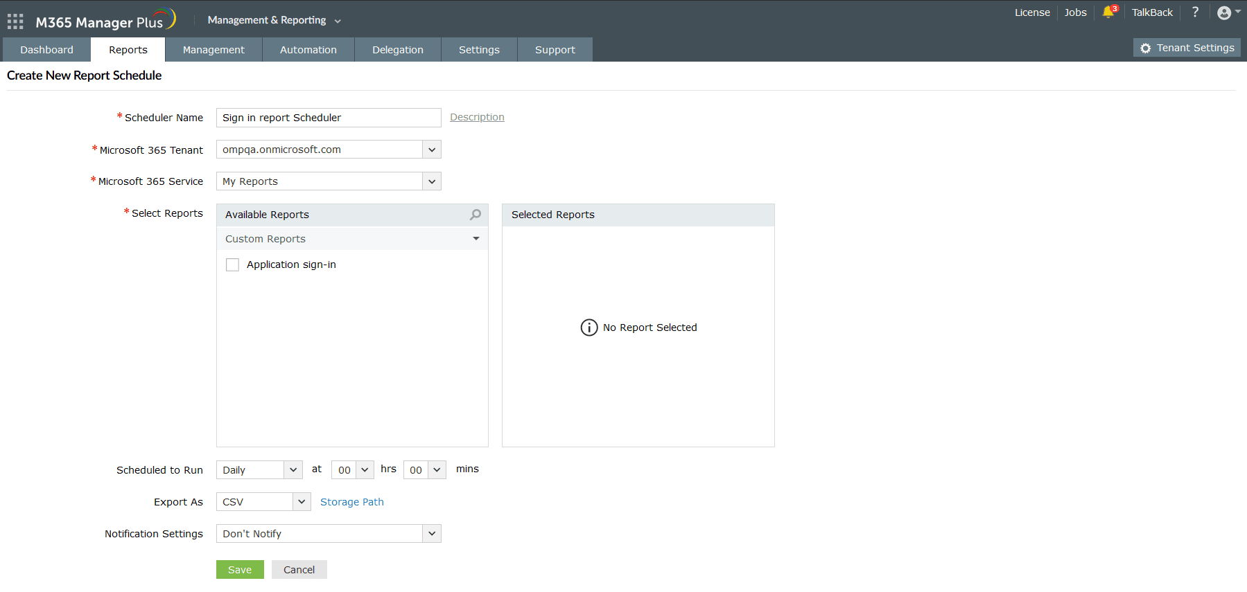Screen dimensions: 1247x592
Task: Click the Available Reports header text
Action: click(x=267, y=215)
